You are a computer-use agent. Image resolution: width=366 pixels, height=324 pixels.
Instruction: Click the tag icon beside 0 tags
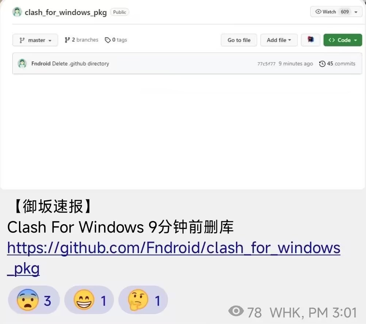[x=108, y=40]
